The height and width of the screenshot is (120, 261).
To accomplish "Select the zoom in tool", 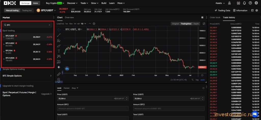I will point(59,80).
